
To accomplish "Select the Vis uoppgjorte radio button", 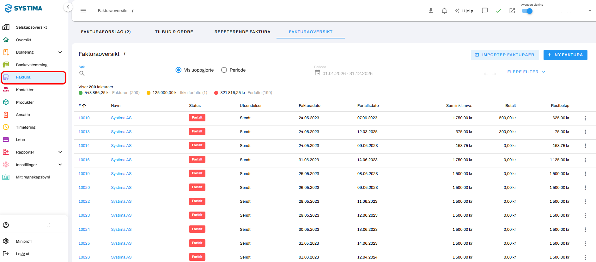I will (179, 70).
